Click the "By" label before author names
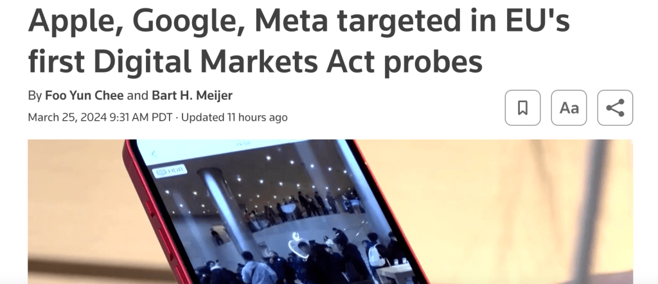This screenshot has width=658, height=284. point(35,96)
